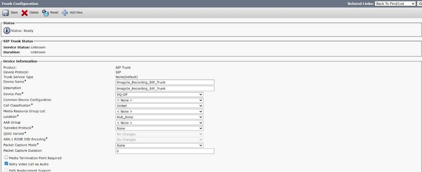422x172 pixels.
Task: Open the Packet Capture Mode dropdown
Action: (x=159, y=145)
